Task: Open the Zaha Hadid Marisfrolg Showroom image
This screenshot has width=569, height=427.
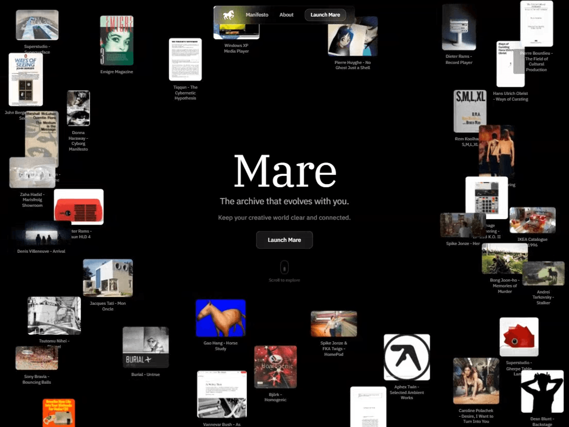Action: tap(32, 173)
